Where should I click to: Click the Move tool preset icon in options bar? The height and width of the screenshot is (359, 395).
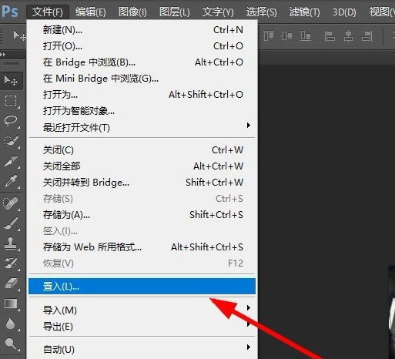tap(19, 35)
